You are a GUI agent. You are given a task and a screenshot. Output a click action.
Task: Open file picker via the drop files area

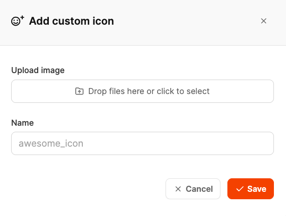pyautogui.click(x=142, y=91)
